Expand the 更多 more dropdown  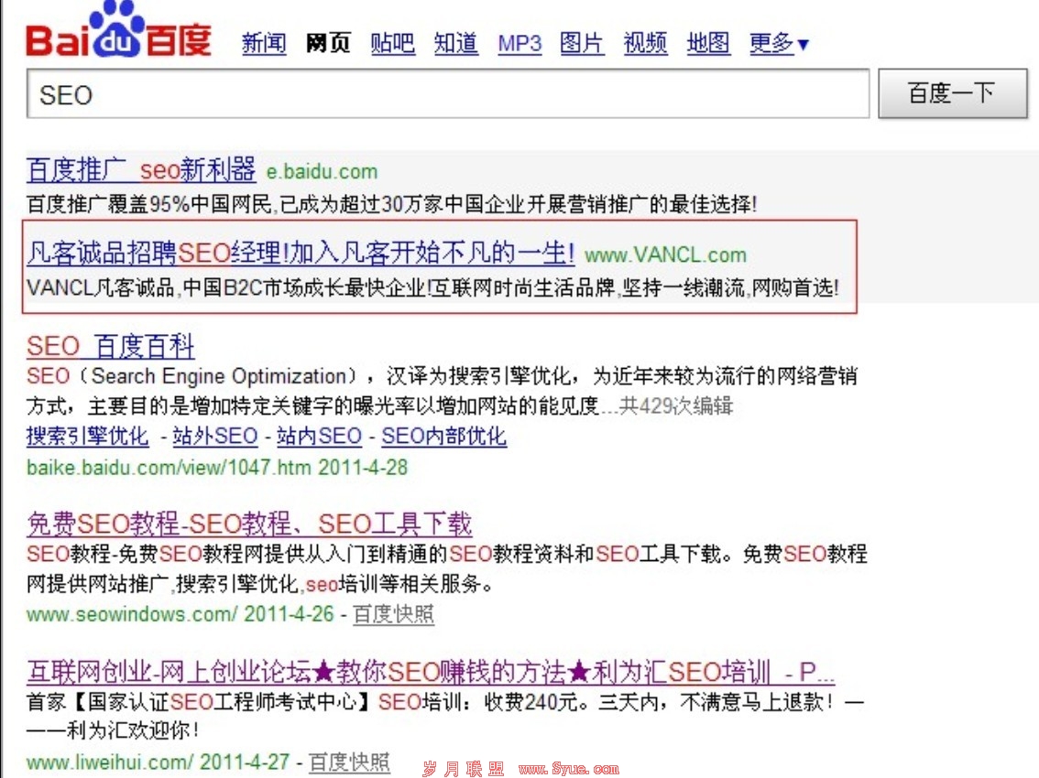point(779,44)
